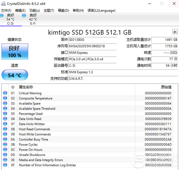Screen dimensions: 179x170
Task: Open the 文件(F) menu
Action: pyautogui.click(x=6, y=10)
